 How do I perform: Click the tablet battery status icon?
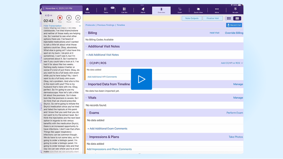239,5
